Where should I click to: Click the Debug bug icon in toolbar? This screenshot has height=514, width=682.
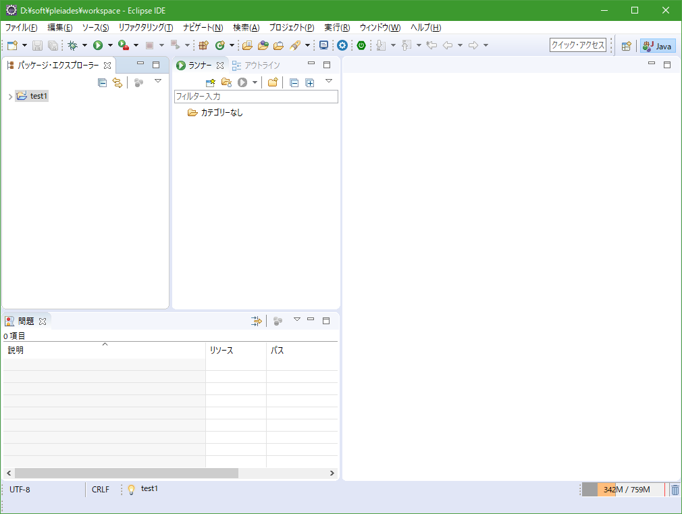pos(72,45)
